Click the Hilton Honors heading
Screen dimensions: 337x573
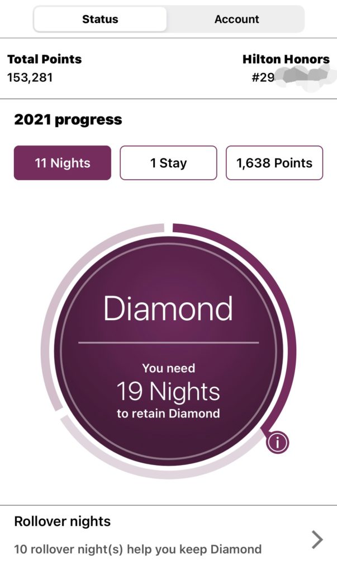coord(286,59)
